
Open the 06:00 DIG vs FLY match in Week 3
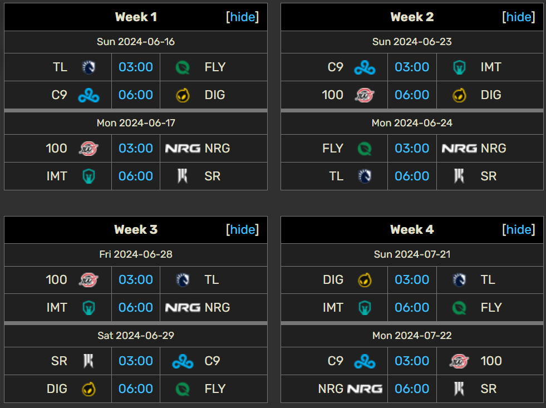(x=136, y=389)
